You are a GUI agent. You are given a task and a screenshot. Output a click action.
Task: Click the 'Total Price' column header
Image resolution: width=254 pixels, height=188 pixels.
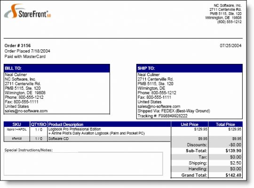pos(225,125)
